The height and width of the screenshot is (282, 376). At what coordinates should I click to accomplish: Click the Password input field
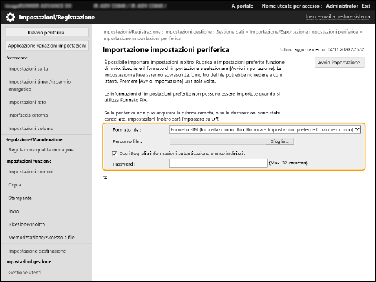(218, 163)
